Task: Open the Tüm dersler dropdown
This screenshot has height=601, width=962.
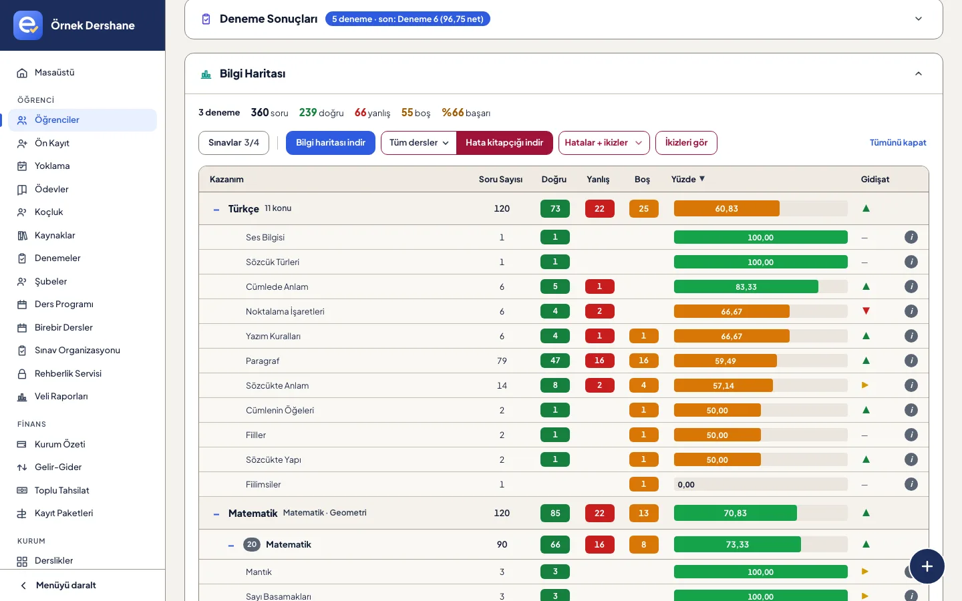Action: tap(419, 143)
